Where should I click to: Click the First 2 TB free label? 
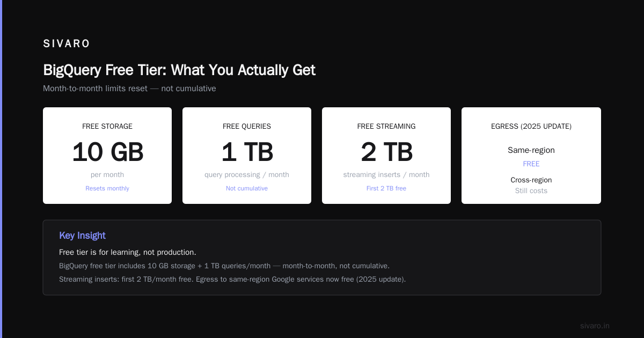click(x=386, y=188)
